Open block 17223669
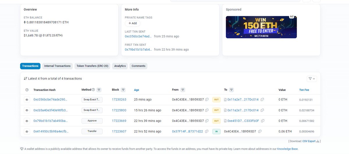This screenshot has width=349, height=154. tap(119, 121)
